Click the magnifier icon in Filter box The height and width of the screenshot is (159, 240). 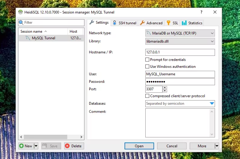(21, 22)
